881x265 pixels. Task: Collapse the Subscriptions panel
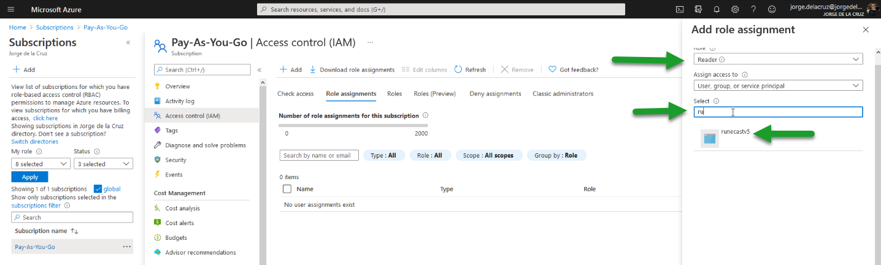click(x=128, y=42)
